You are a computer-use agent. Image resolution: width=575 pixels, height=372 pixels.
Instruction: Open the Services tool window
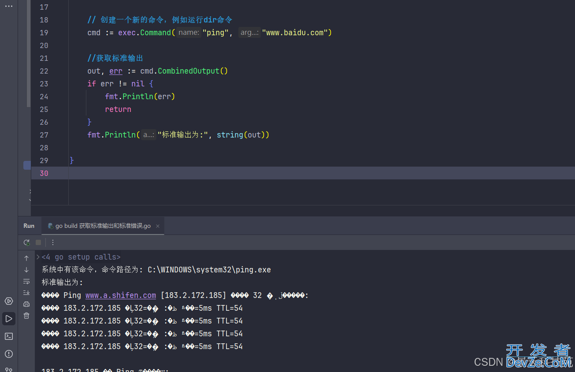click(9, 301)
